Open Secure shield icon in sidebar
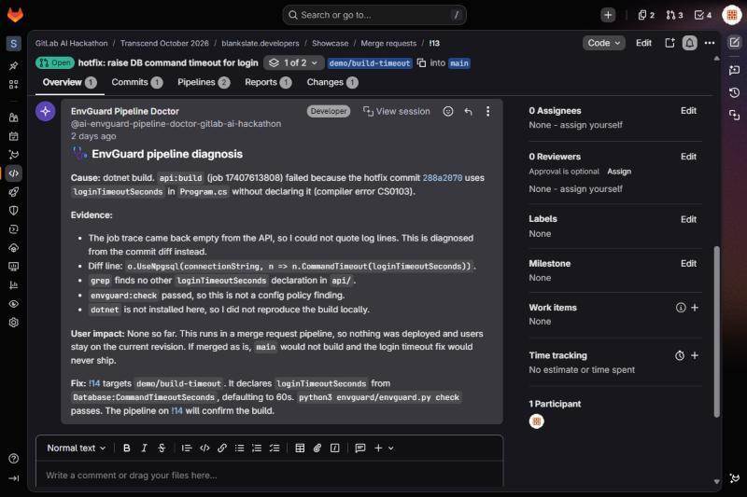This screenshot has height=497, width=747. click(x=13, y=211)
